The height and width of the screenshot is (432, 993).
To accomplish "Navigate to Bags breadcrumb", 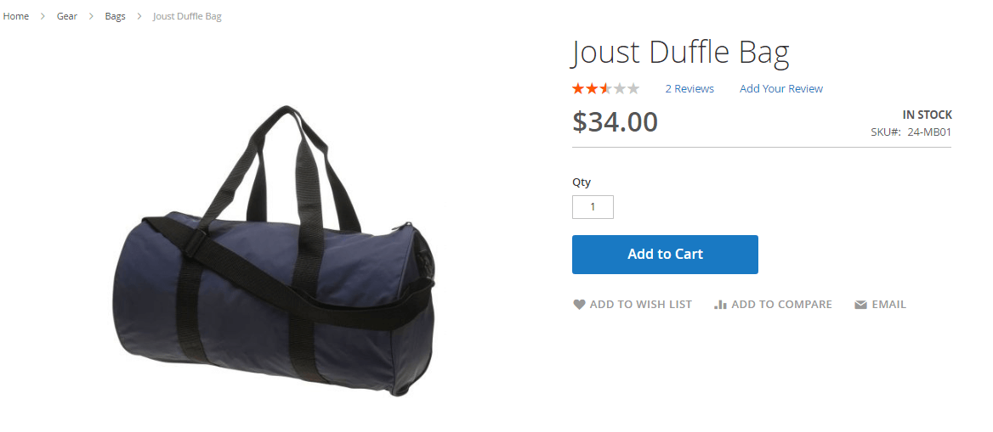I will point(116,16).
